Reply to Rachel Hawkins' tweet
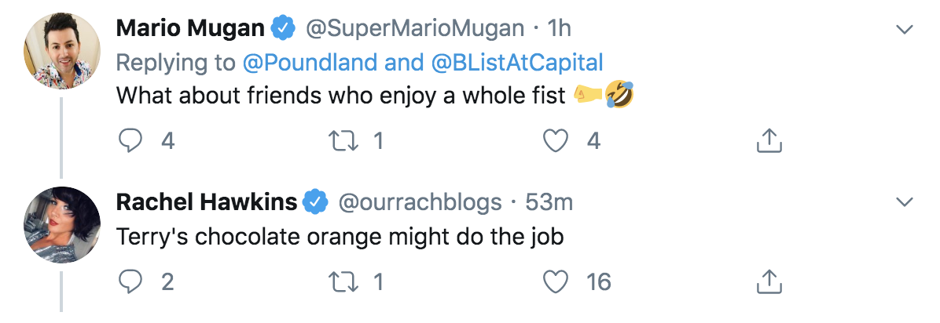Viewport: 940px width, 323px height. 129,281
